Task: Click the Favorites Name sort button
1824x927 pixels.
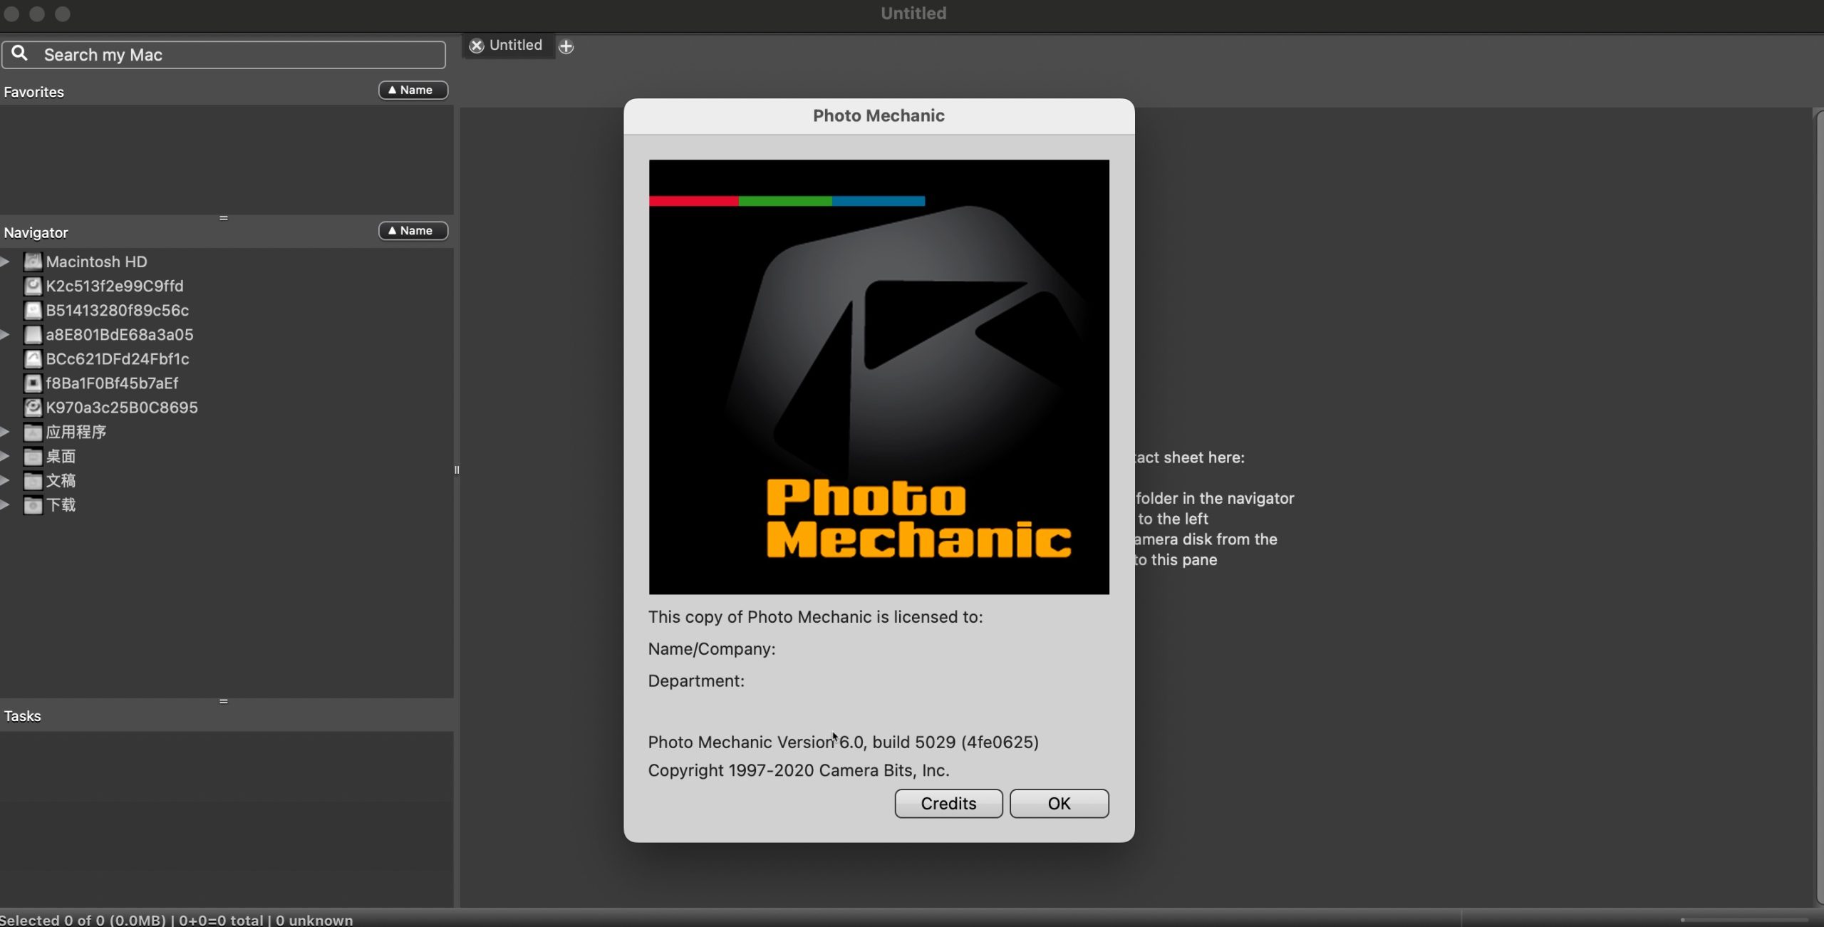Action: click(413, 90)
